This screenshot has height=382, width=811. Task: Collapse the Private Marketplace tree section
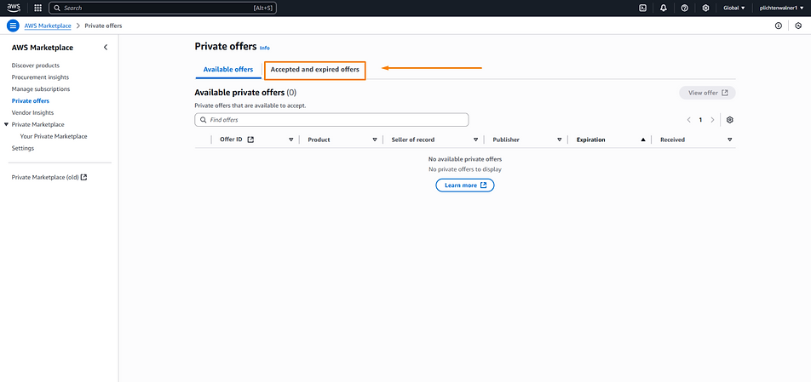[6, 124]
